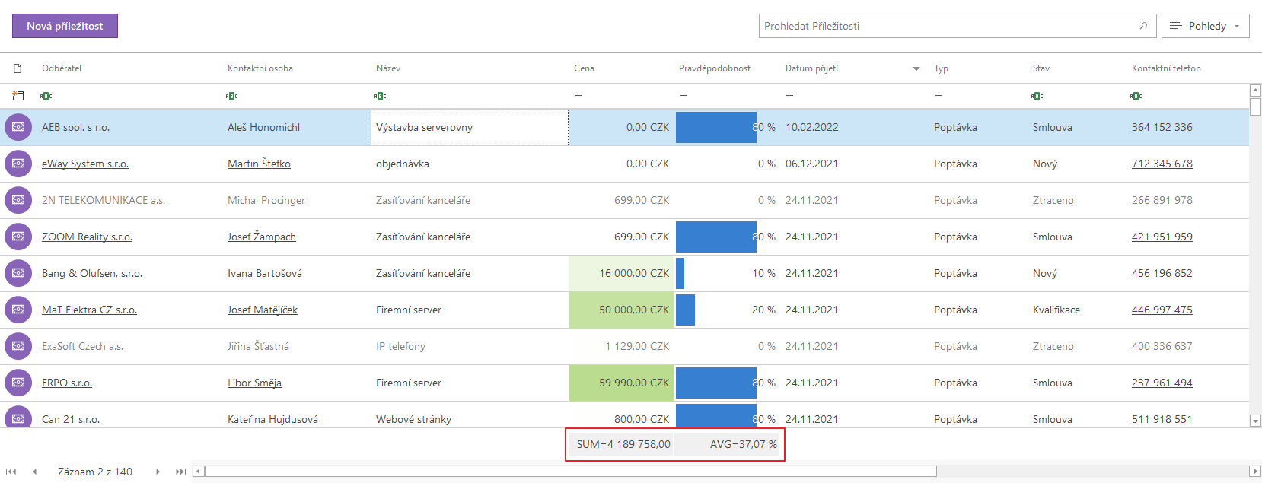This screenshot has width=1262, height=483.
Task: Go to first record
Action: 11,472
